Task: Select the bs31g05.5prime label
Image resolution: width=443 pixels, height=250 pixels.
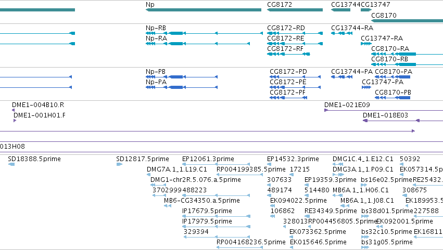Action: (x=387, y=243)
